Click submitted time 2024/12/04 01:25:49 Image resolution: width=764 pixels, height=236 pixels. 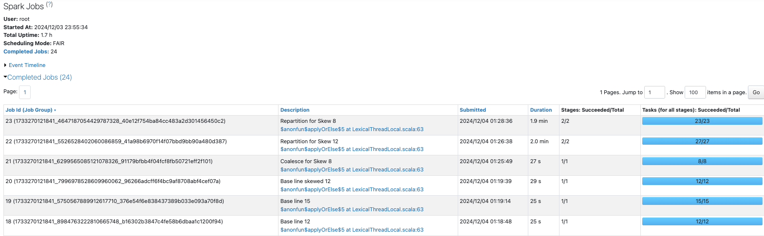pos(485,161)
